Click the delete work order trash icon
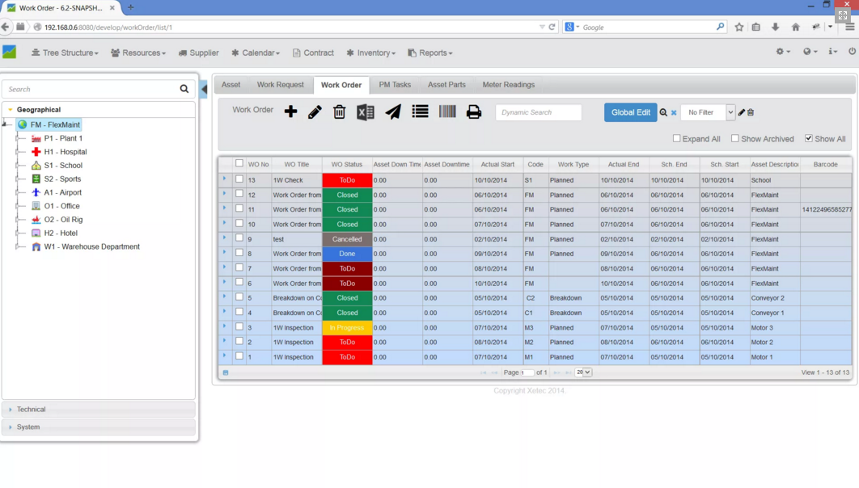 point(339,112)
